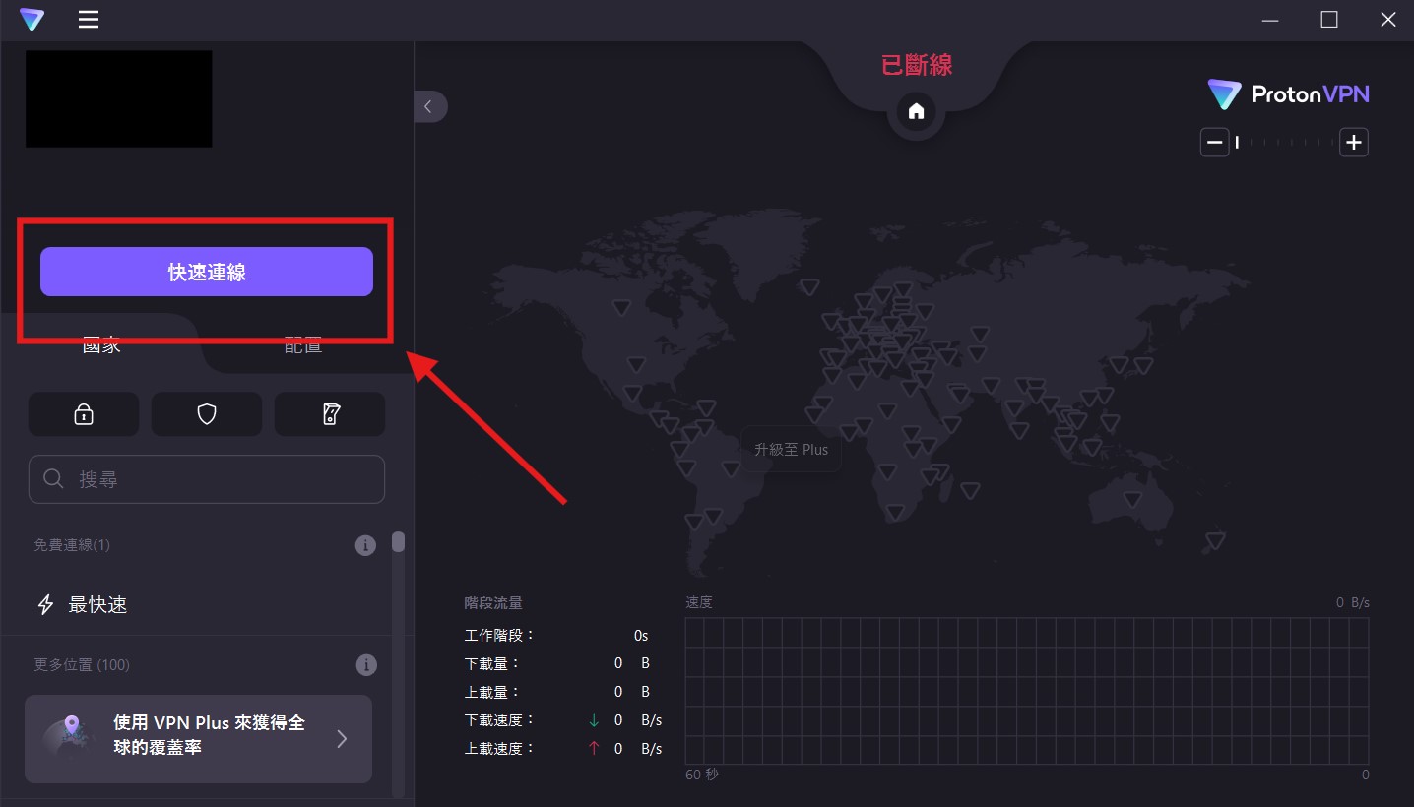
Task: Click the map zoom slider
Action: (1284, 143)
